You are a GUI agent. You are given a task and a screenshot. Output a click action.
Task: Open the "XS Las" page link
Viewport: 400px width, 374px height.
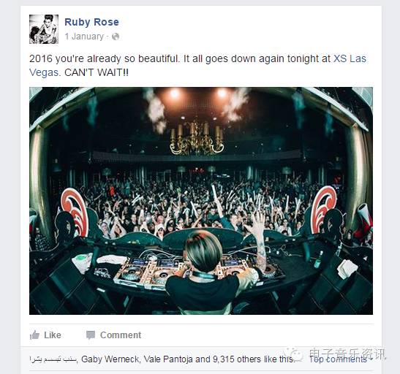[x=350, y=58]
